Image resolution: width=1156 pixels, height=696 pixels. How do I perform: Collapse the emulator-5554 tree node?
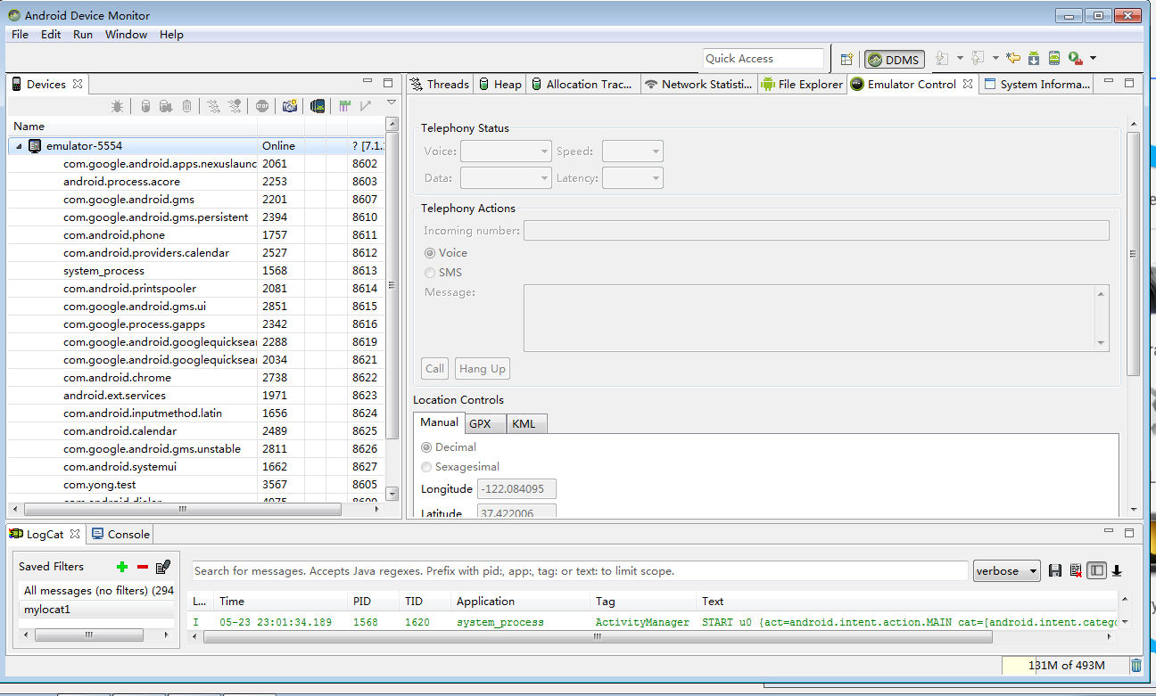click(x=19, y=145)
